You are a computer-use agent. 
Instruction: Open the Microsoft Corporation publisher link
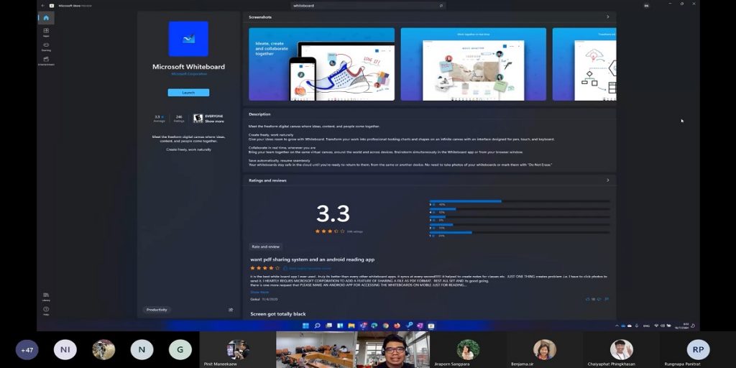tap(188, 74)
